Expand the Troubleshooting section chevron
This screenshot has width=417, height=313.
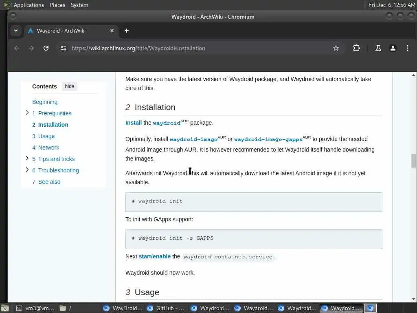pyautogui.click(x=27, y=170)
